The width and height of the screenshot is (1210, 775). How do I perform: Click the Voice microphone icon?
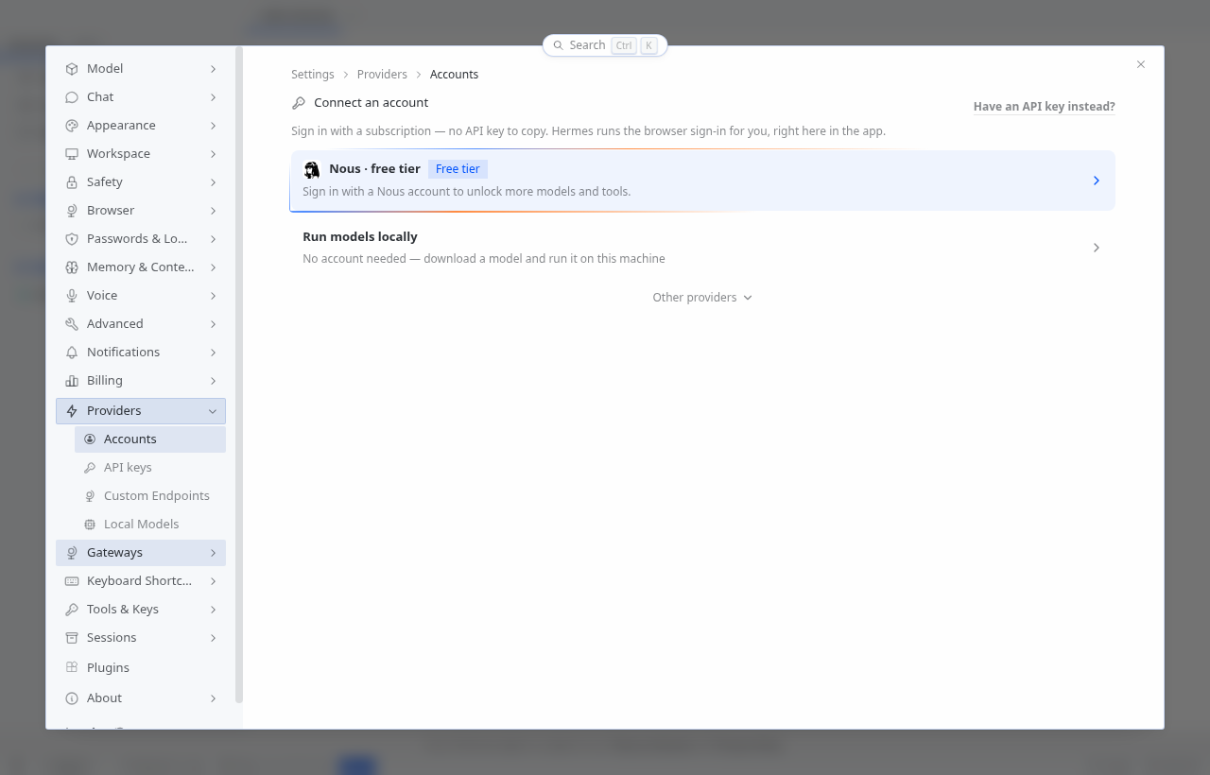tap(72, 296)
